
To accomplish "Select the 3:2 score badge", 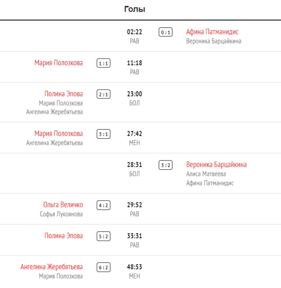I will coord(166,165).
